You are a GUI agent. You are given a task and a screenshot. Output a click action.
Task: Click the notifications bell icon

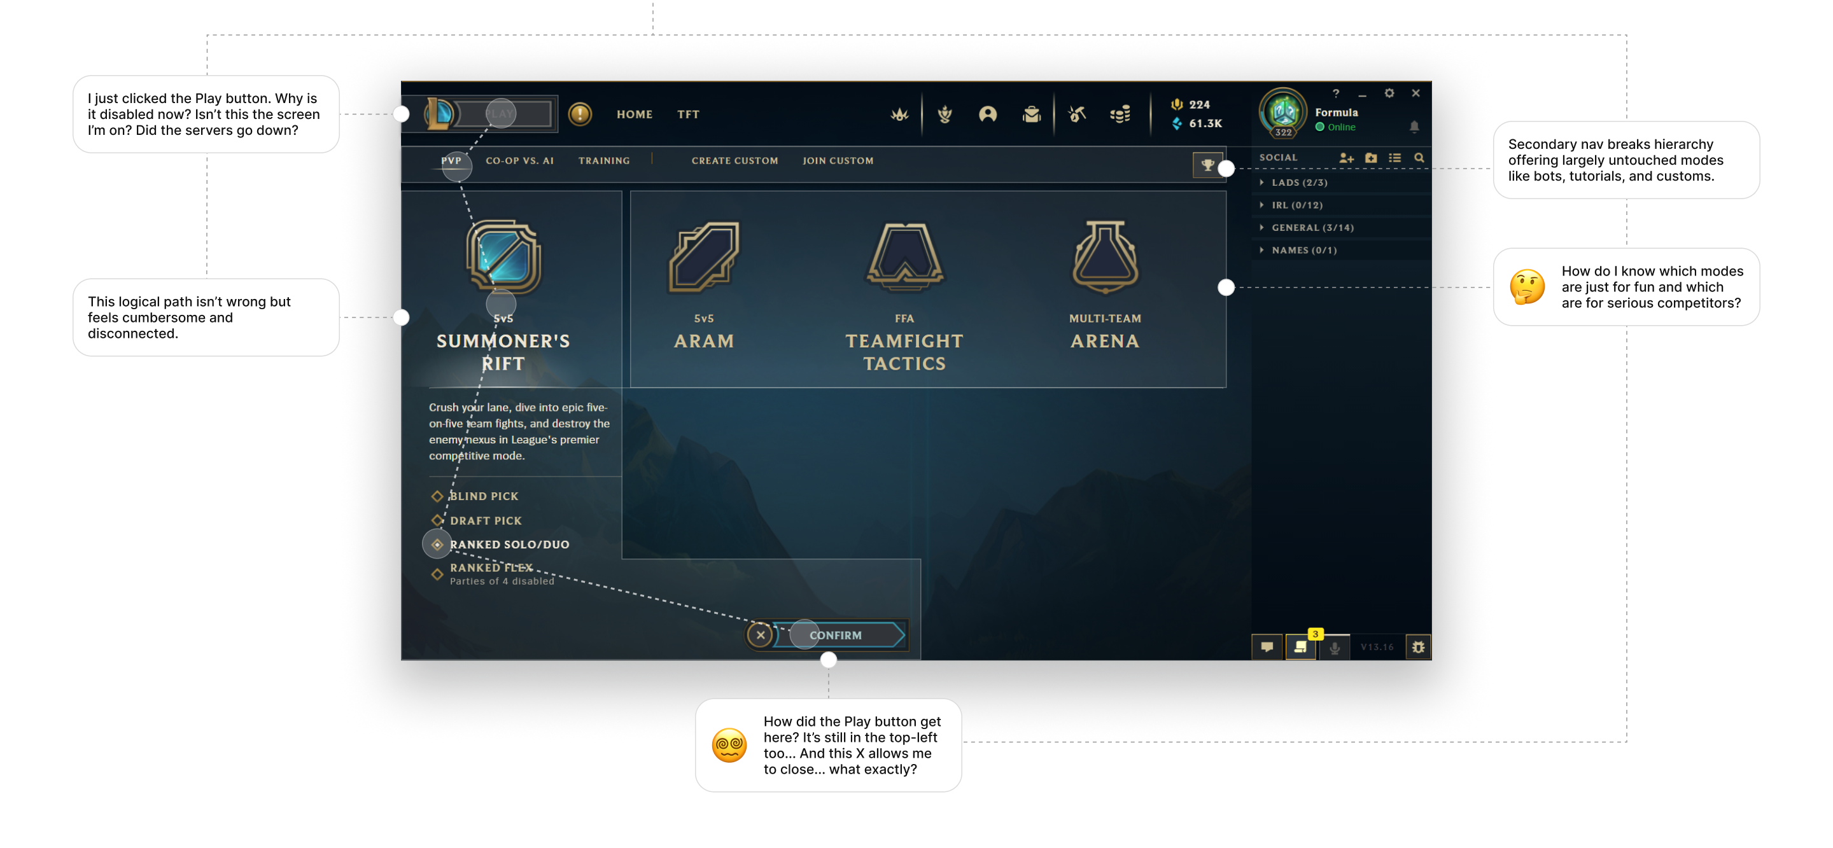click(1414, 127)
